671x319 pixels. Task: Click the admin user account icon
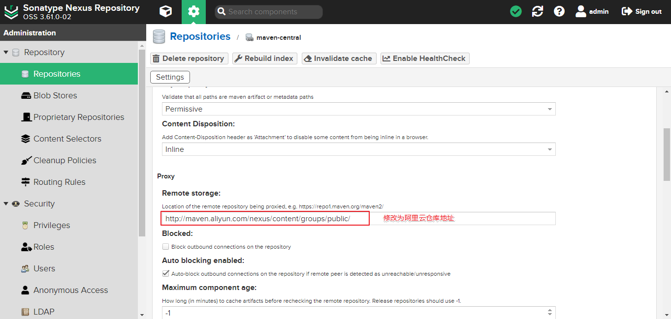(581, 11)
